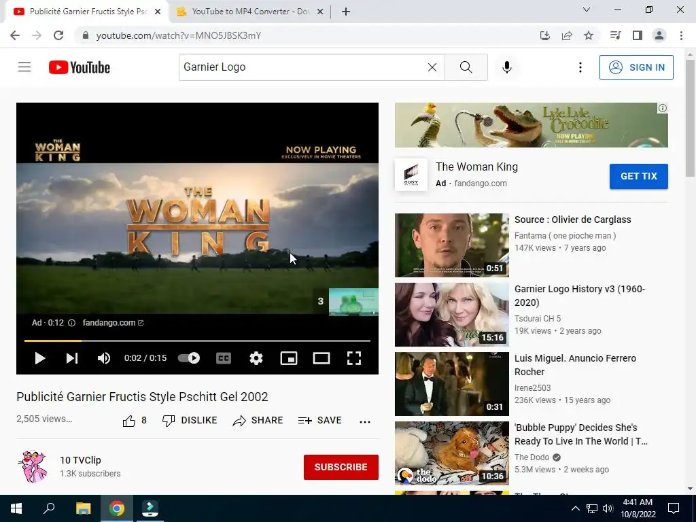
Task: Open Luis Miguel Anuncio Ferrero Rocher thumbnail
Action: coord(452,383)
